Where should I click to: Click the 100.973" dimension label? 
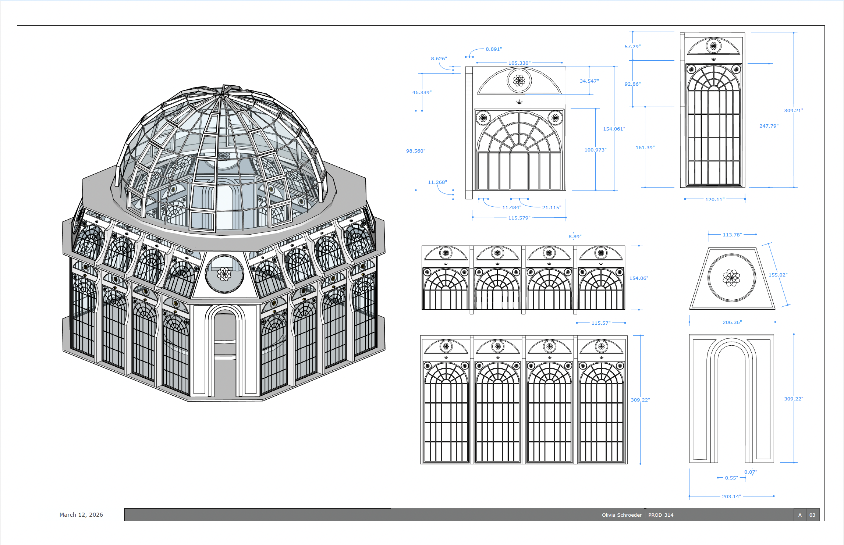(x=595, y=150)
